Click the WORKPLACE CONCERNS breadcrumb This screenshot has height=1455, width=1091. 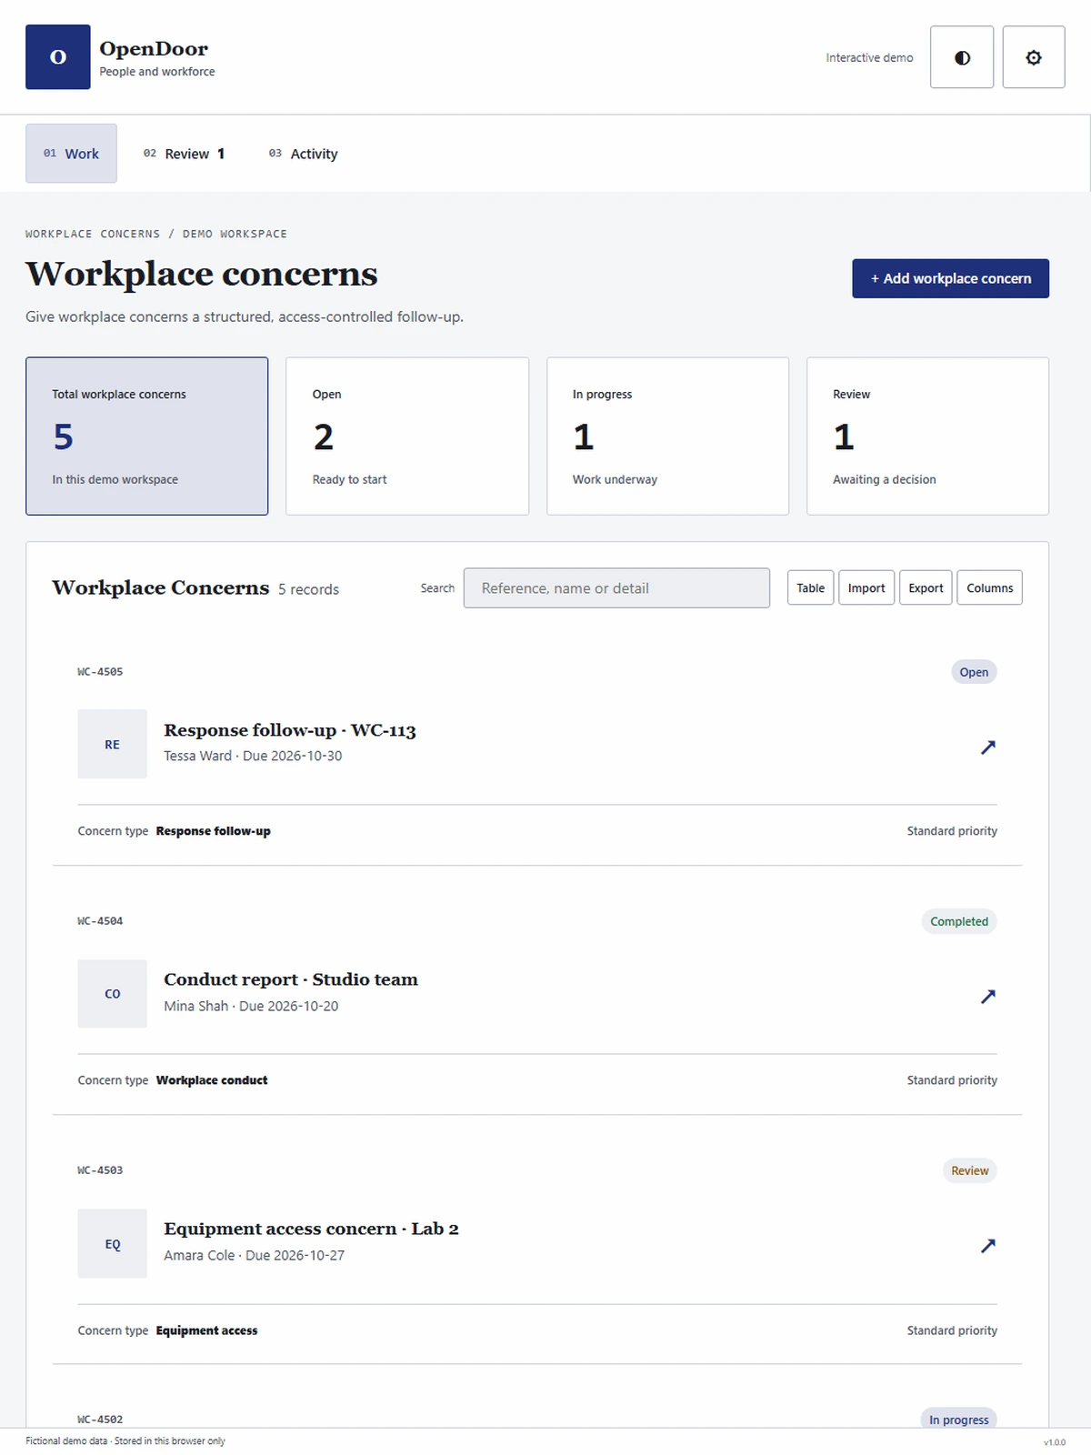[93, 234]
